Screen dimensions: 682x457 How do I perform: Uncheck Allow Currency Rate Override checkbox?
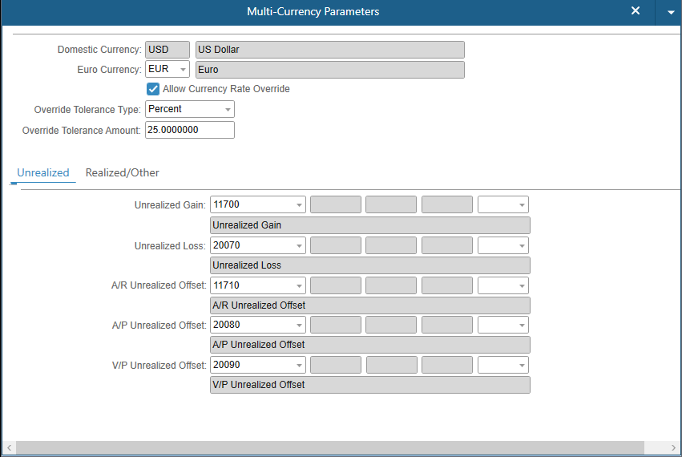[x=153, y=89]
